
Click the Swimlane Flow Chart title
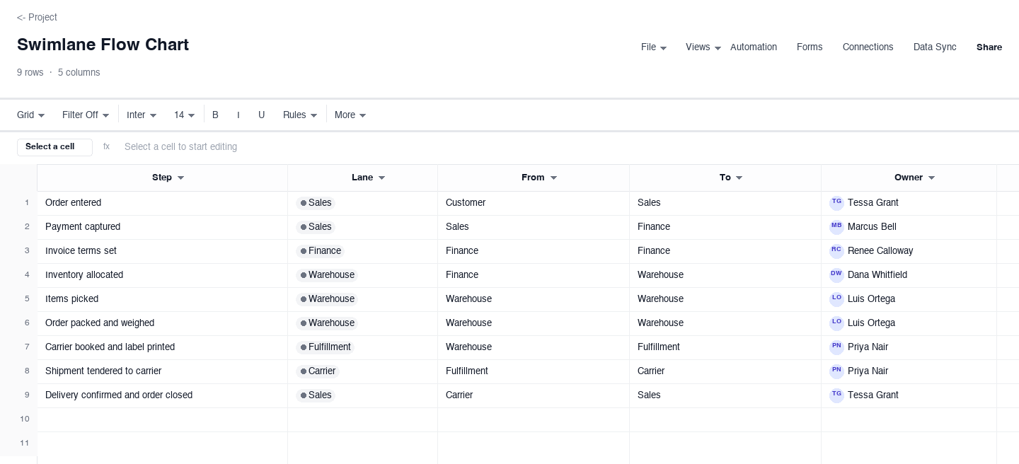pos(103,45)
